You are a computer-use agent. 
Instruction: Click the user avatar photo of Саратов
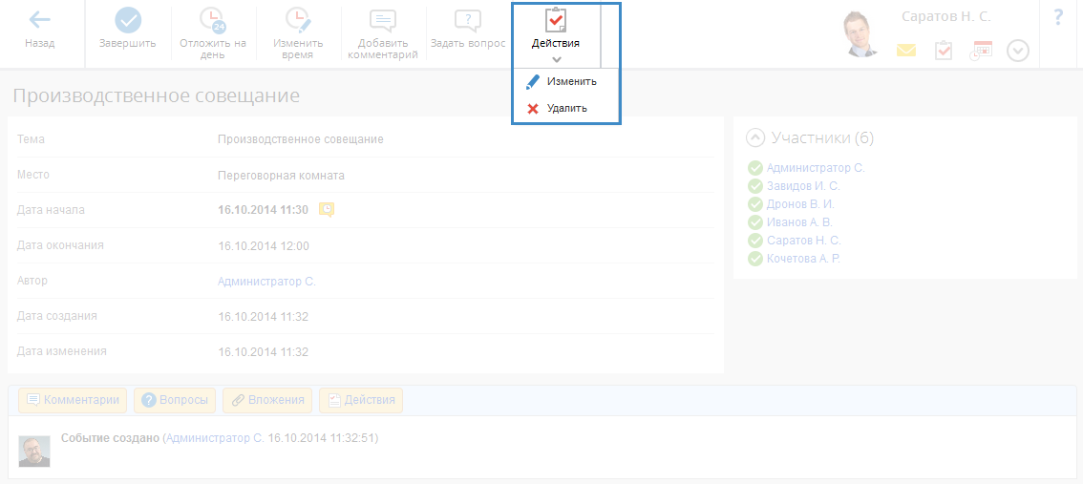[860, 34]
